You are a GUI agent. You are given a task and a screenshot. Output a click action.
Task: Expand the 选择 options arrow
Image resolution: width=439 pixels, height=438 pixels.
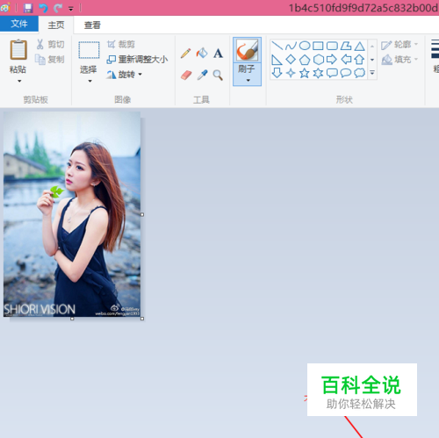(90, 81)
